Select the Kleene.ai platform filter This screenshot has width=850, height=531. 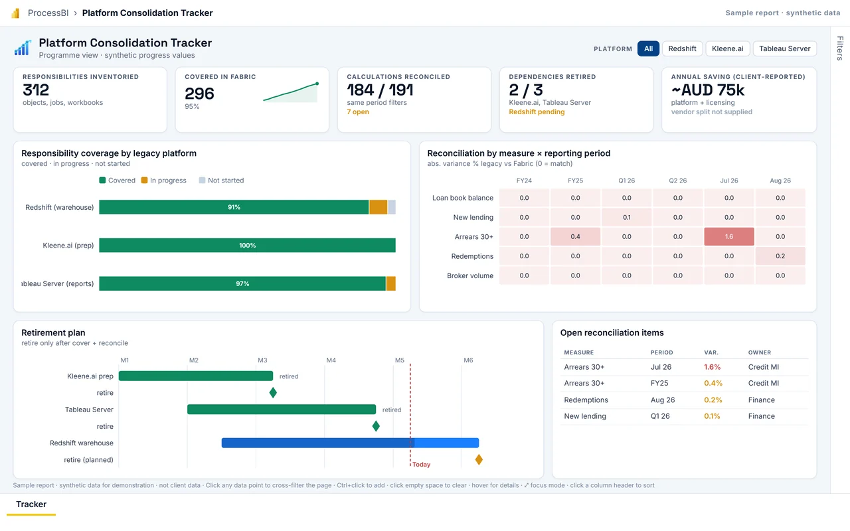[727, 48]
